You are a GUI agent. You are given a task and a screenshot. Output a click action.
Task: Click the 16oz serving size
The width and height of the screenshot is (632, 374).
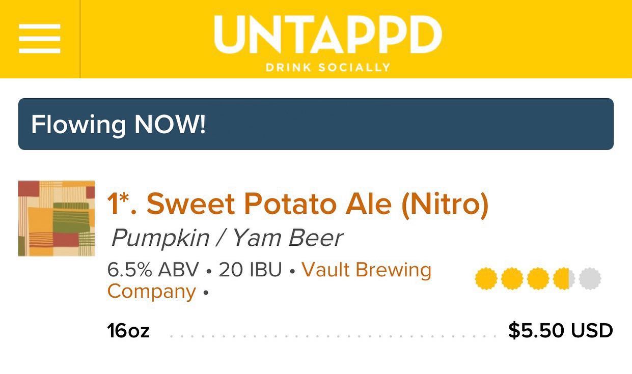pos(128,331)
